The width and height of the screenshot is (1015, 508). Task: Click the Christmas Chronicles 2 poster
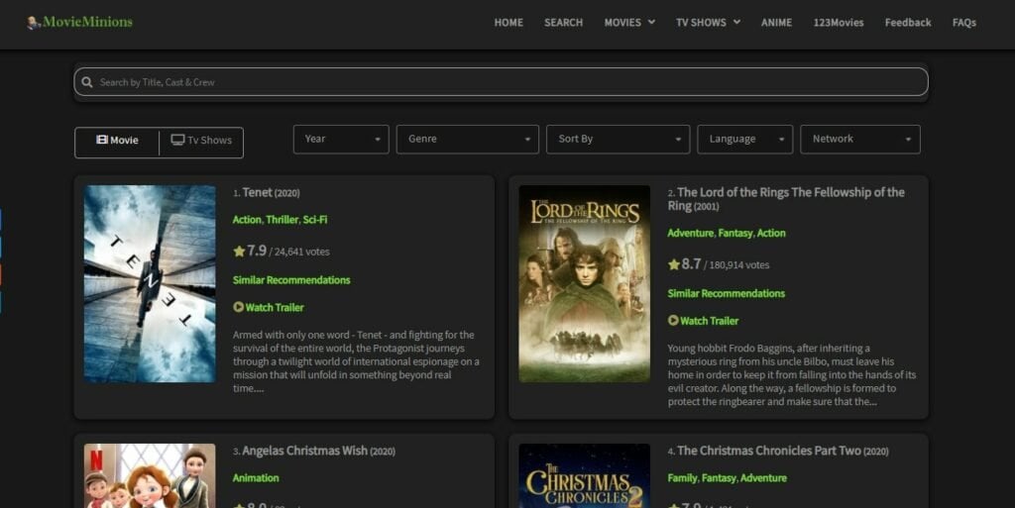(x=585, y=475)
